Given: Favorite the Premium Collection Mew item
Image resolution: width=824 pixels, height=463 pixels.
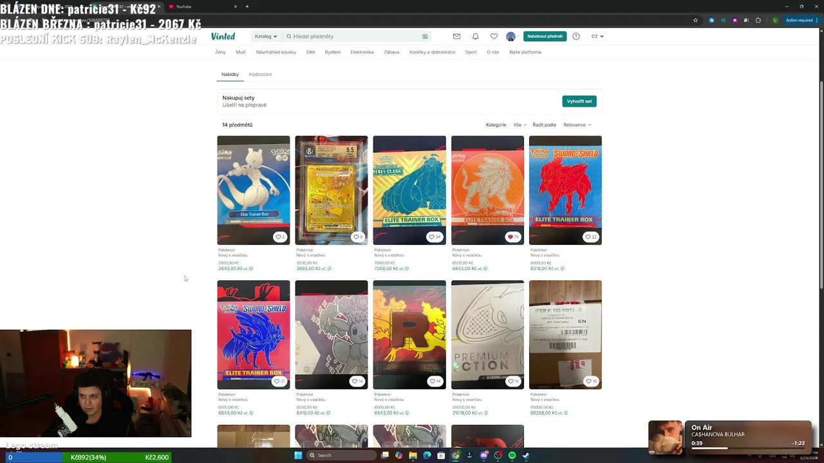Looking at the screenshot, I should click(513, 381).
